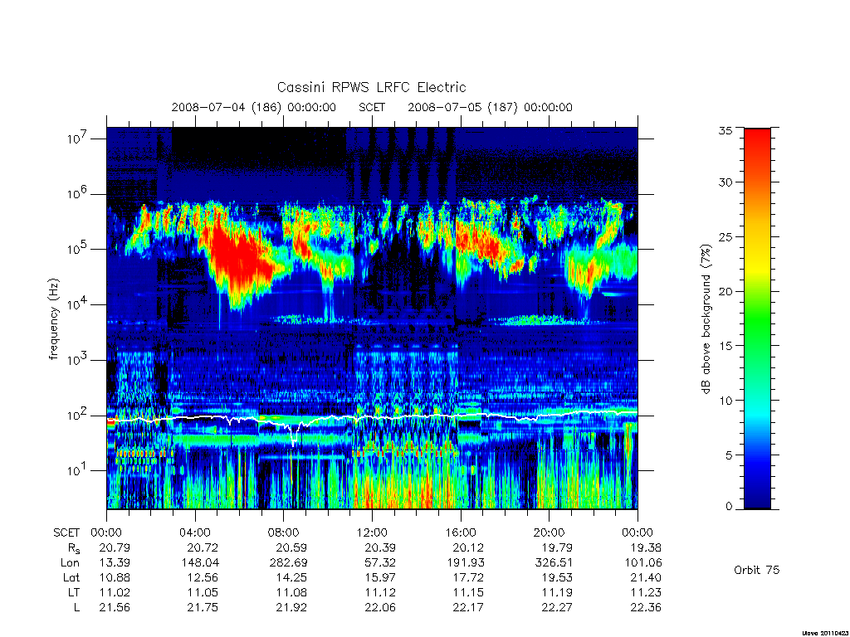The width and height of the screenshot is (850, 637).
Task: Click the plot title "Cassini RPWS LRFC Electric"
Action: click(371, 87)
